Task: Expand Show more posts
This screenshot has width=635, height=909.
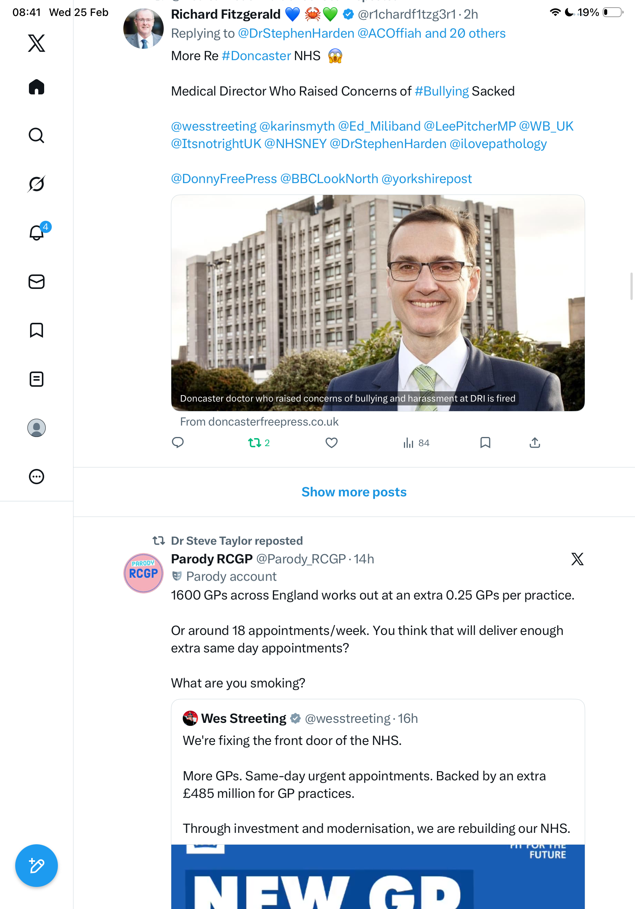Action: coord(354,492)
